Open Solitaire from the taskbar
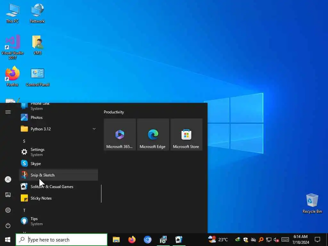The width and height of the screenshot is (328, 246). click(x=179, y=240)
